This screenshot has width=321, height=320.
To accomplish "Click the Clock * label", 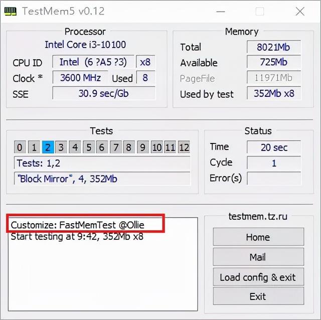I will (28, 78).
